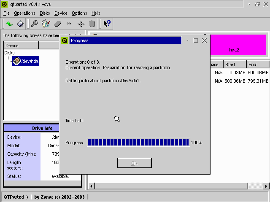The image size is (270, 202).
Task: Click the Capacity (Mb): label
Action: [x=22, y=154]
